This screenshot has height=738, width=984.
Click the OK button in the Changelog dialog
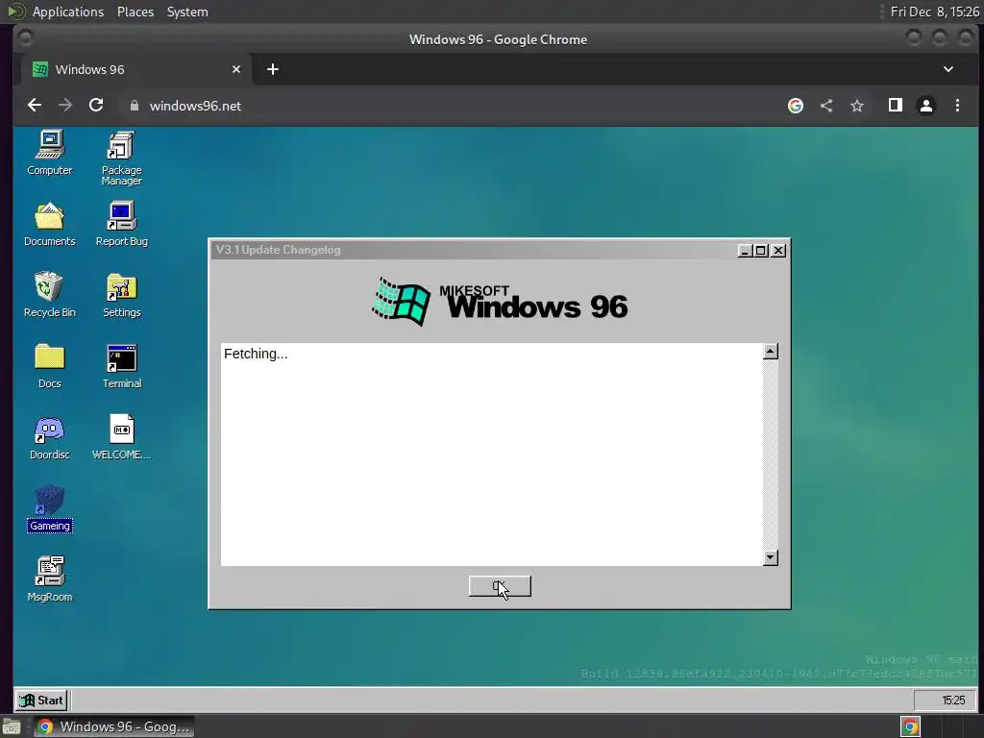pyautogui.click(x=500, y=586)
